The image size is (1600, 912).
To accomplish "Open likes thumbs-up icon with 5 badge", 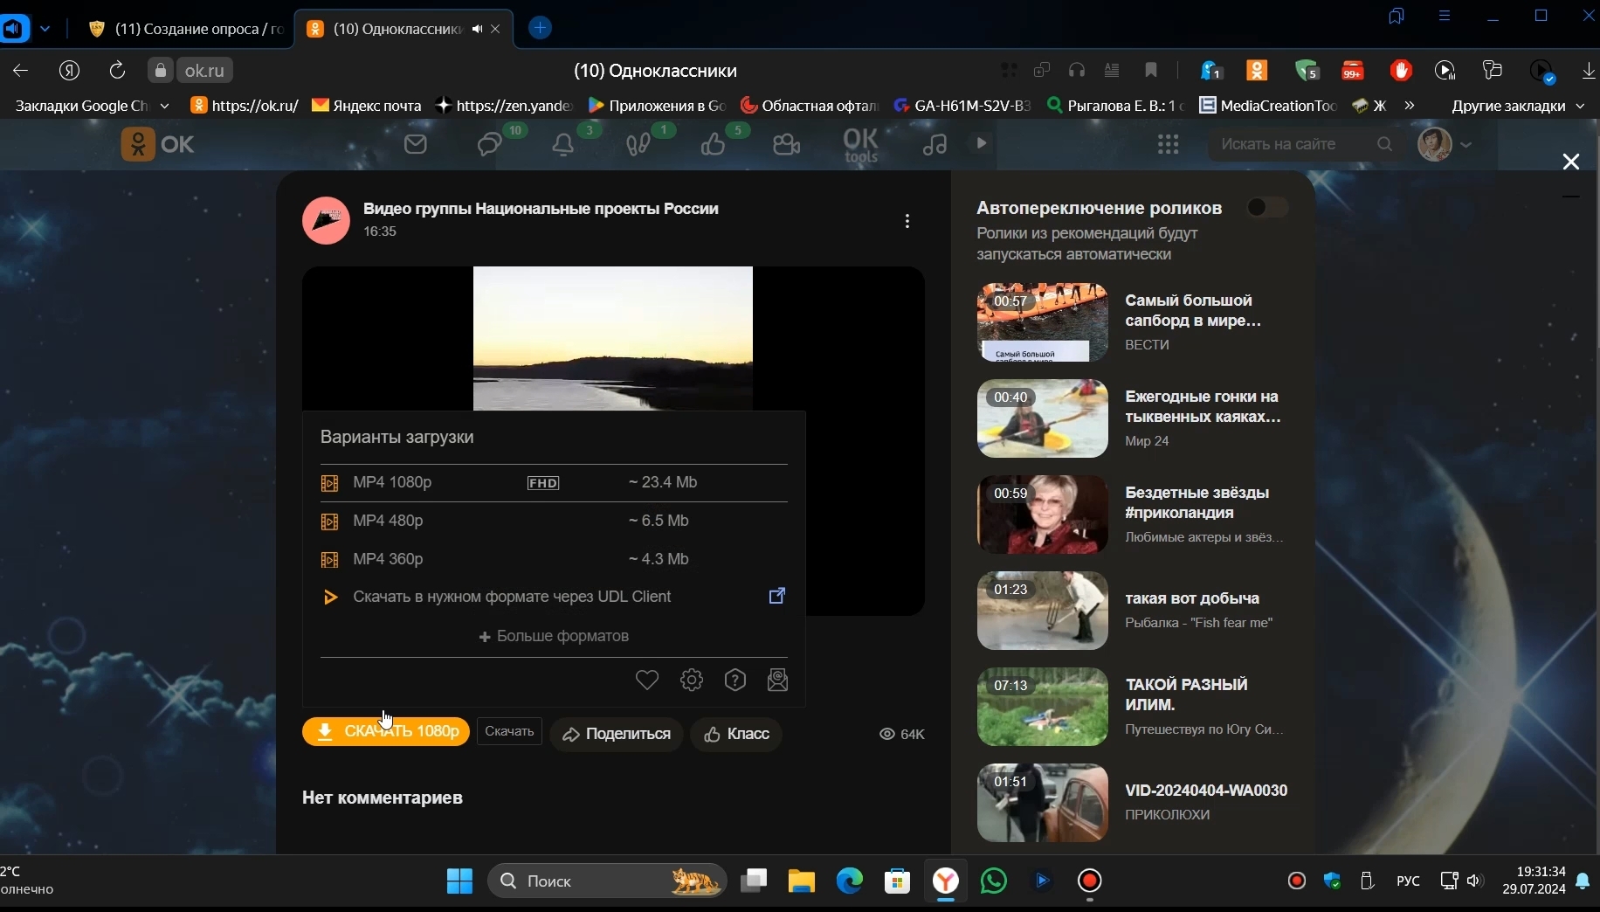I will (x=716, y=145).
